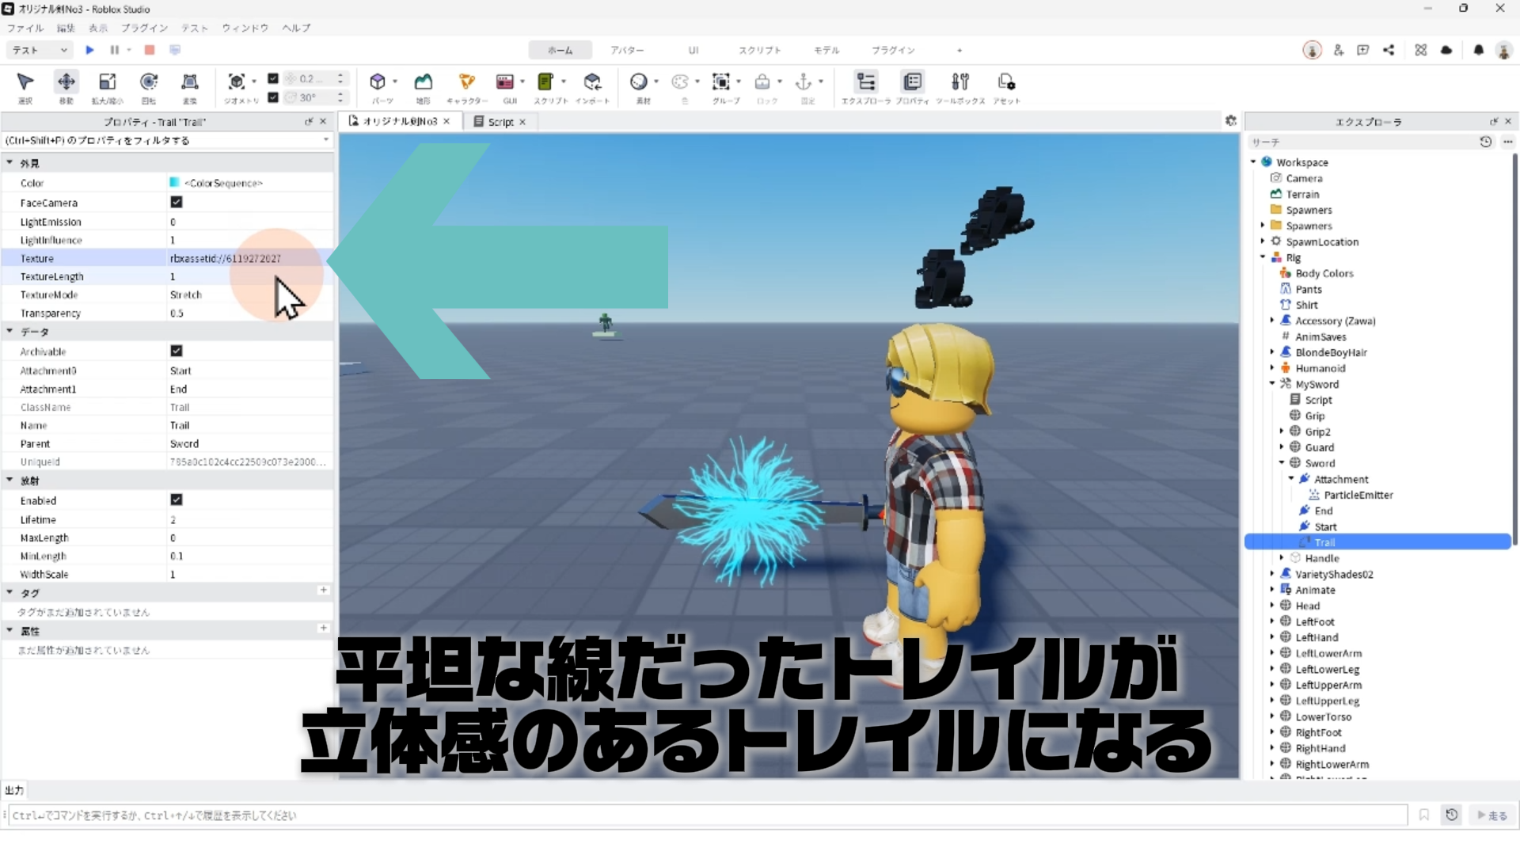1520x855 pixels.
Task: Open the Toolbox panel icon
Action: tap(959, 82)
